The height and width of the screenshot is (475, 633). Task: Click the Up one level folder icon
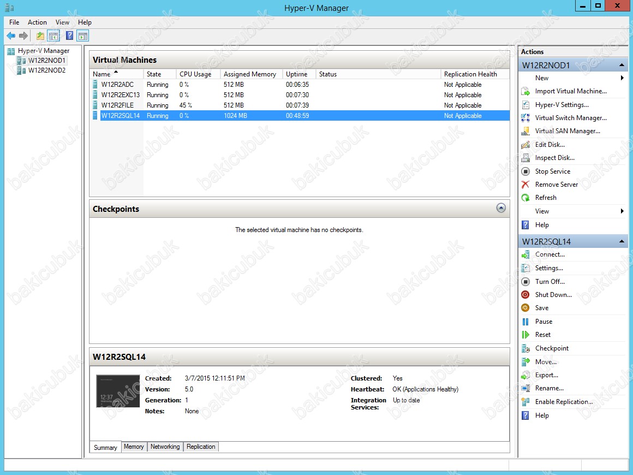pyautogui.click(x=40, y=36)
